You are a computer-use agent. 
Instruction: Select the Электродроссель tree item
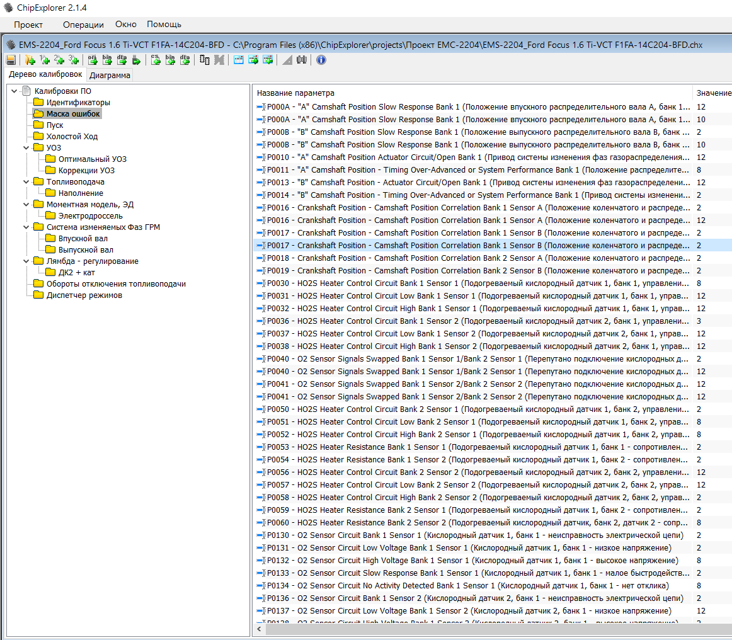click(90, 216)
